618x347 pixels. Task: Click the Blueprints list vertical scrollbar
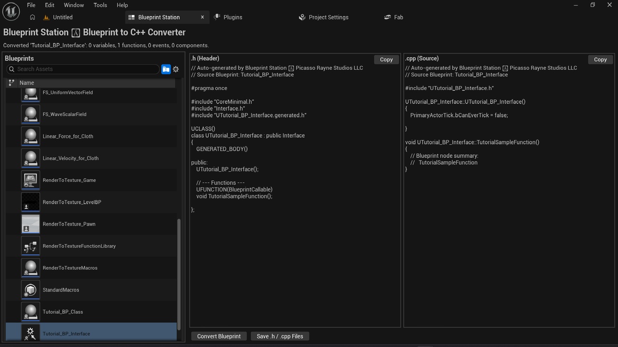[179, 275]
